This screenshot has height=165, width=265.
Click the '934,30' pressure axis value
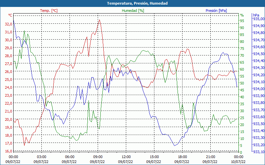pos(259,68)
